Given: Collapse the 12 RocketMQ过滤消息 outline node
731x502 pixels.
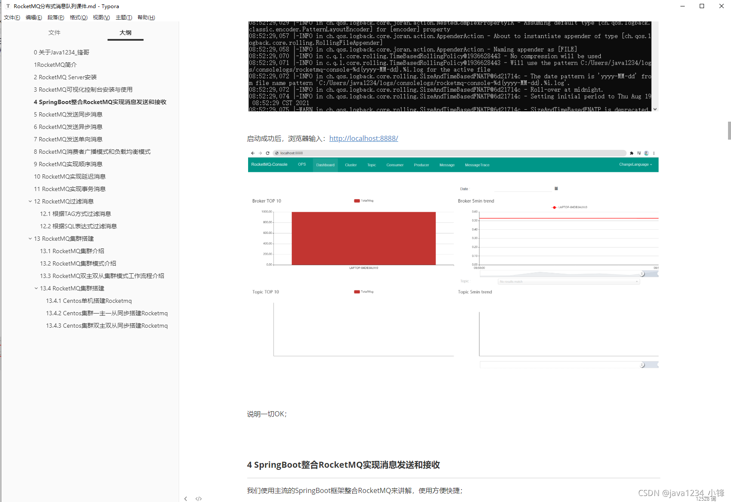Looking at the screenshot, I should tap(30, 201).
